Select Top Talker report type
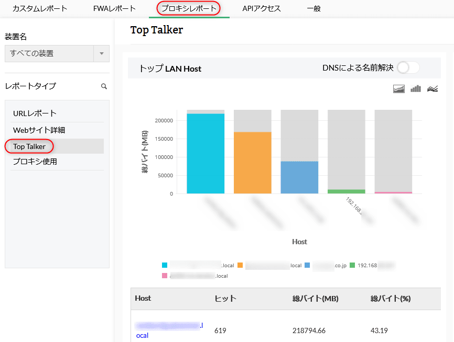454x342 pixels. point(29,146)
